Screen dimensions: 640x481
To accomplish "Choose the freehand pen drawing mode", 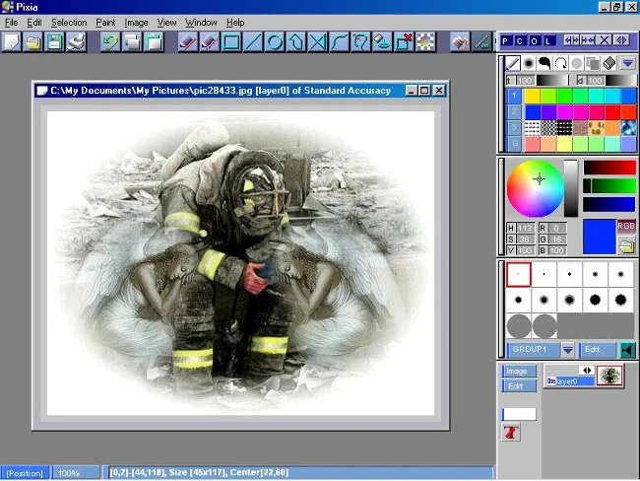I will point(513,63).
